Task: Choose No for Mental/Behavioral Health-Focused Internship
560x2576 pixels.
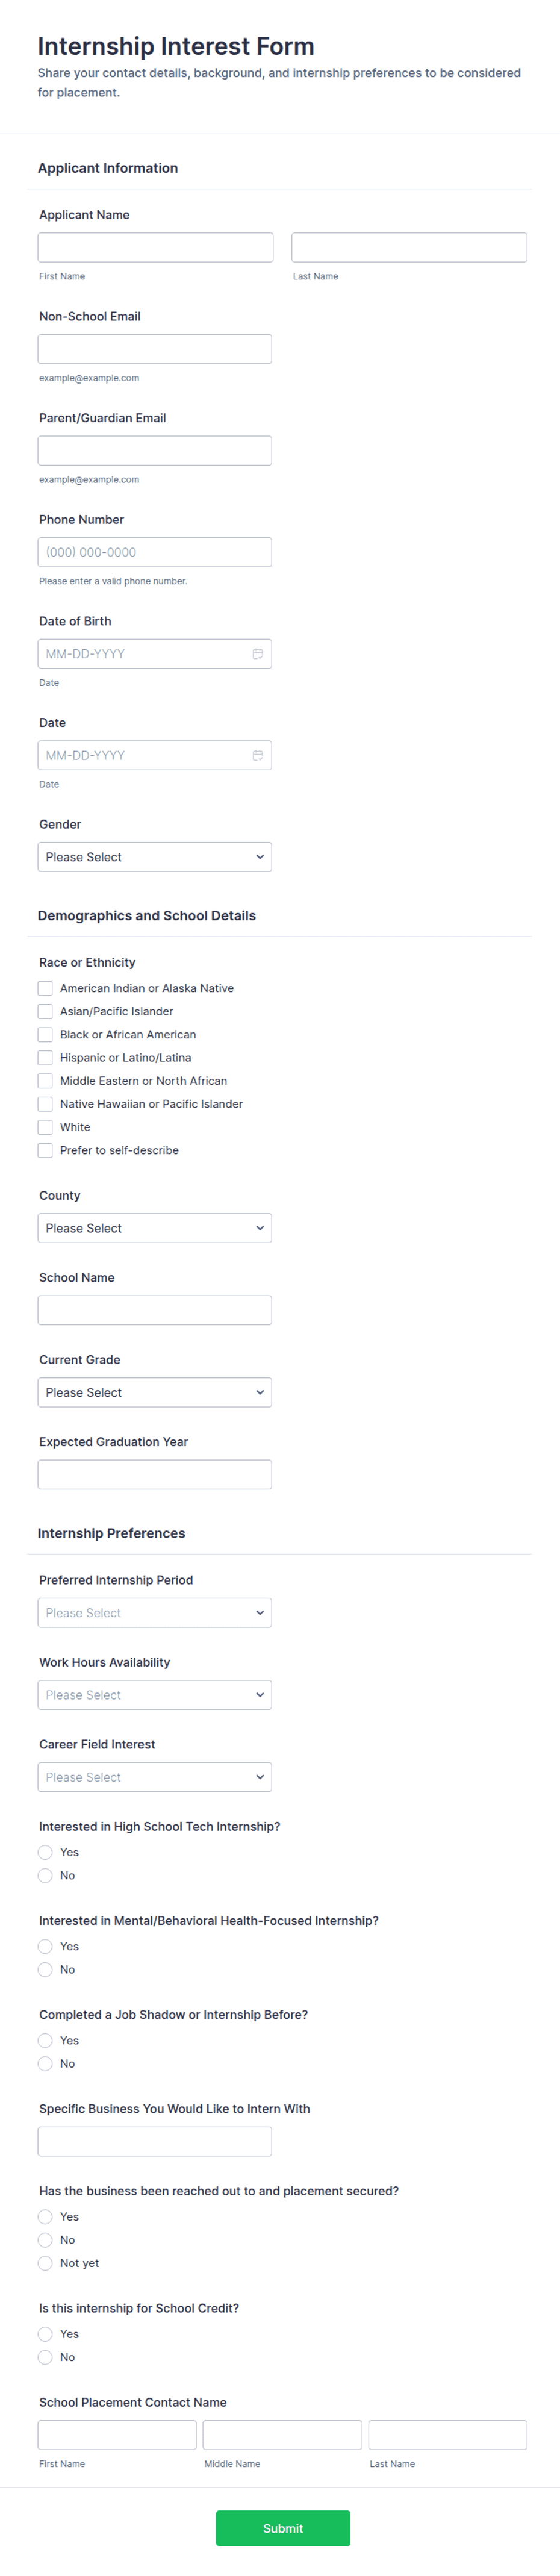Action: [45, 1969]
